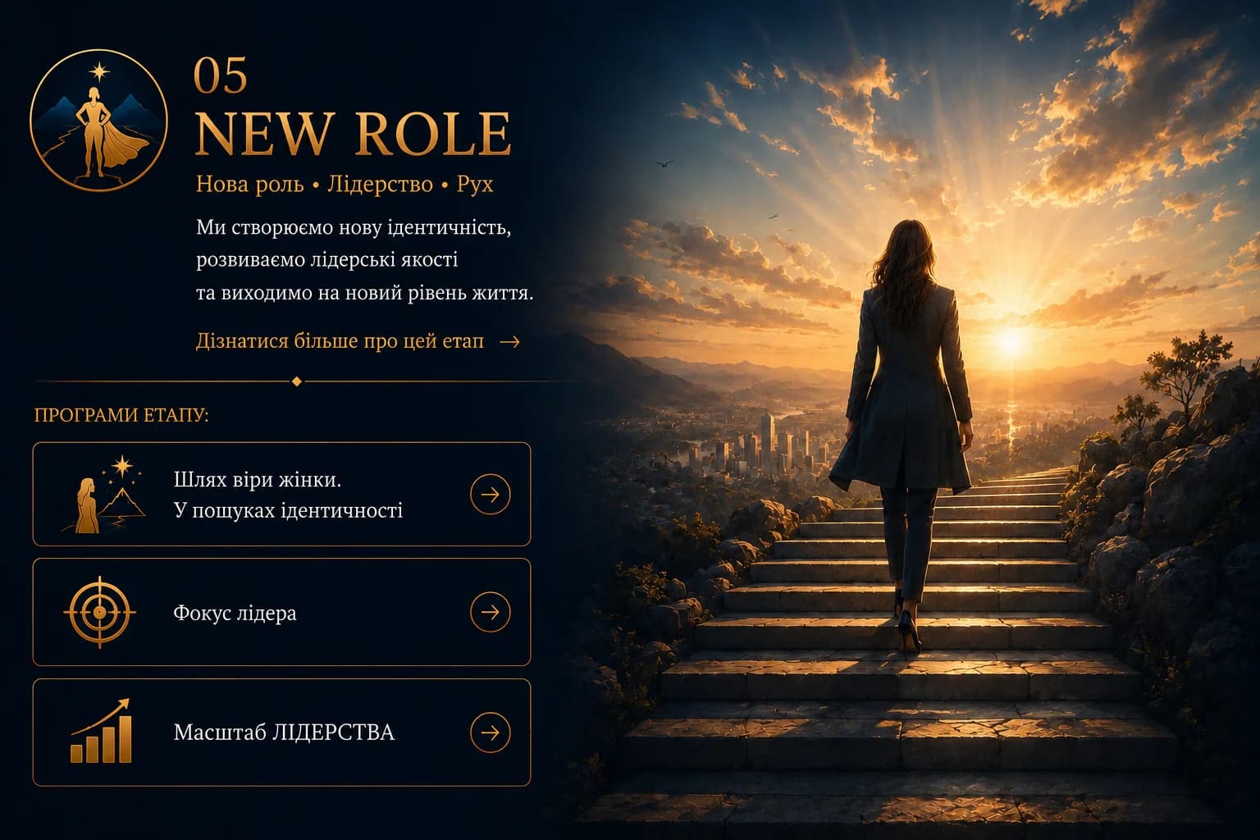Click 'Нова роль • Лідерство • Рух' subtitle
Viewport: 1260px width, 840px height.
tap(345, 184)
